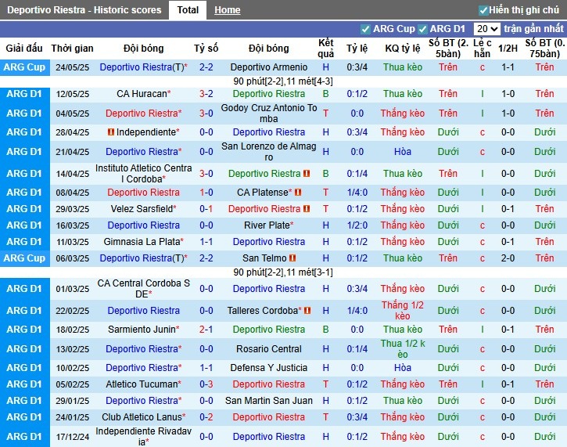Click 0-2 score of Club Atletico Lanus match
Viewport: 567px width, 447px height.
pyautogui.click(x=206, y=417)
